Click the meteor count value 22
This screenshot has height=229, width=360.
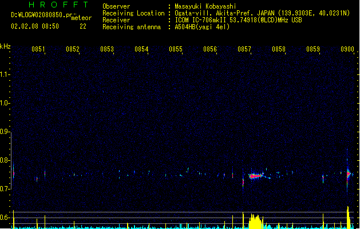(83, 26)
